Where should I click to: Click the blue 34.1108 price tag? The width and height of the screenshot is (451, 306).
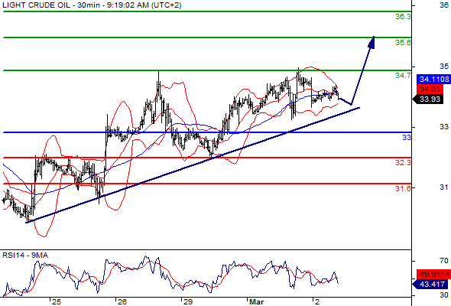point(433,79)
